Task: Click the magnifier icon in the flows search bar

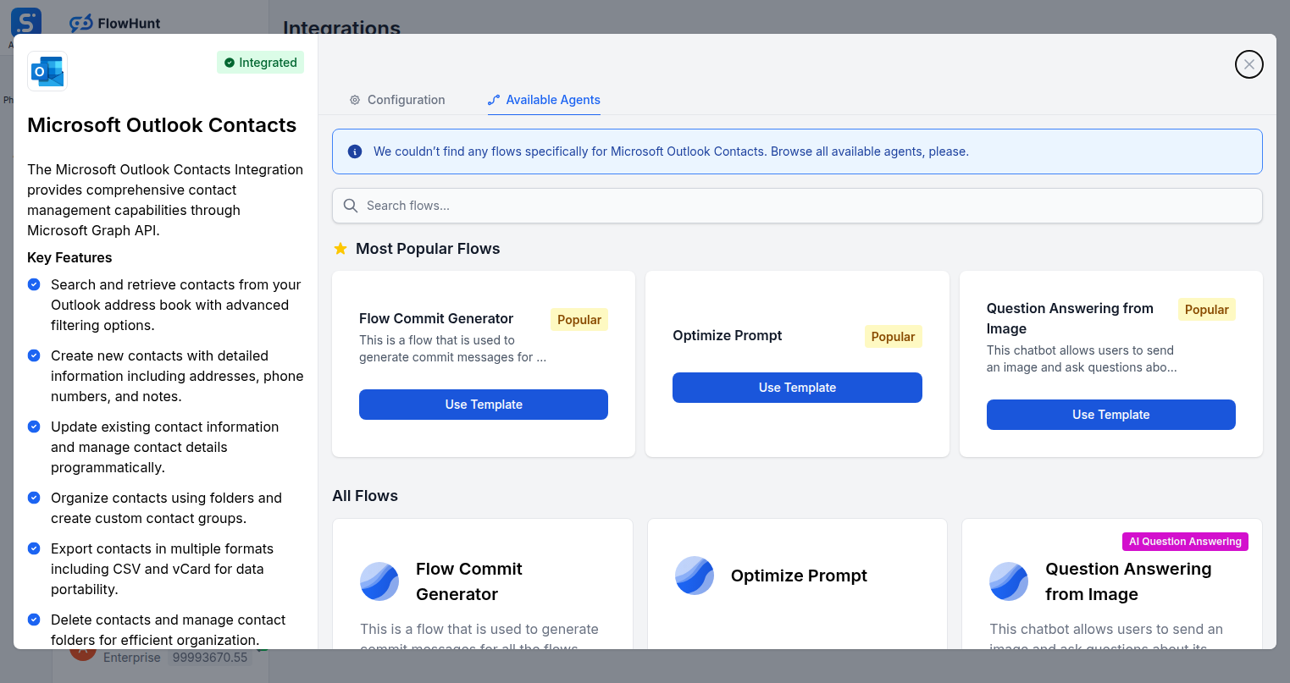Action: coord(350,205)
